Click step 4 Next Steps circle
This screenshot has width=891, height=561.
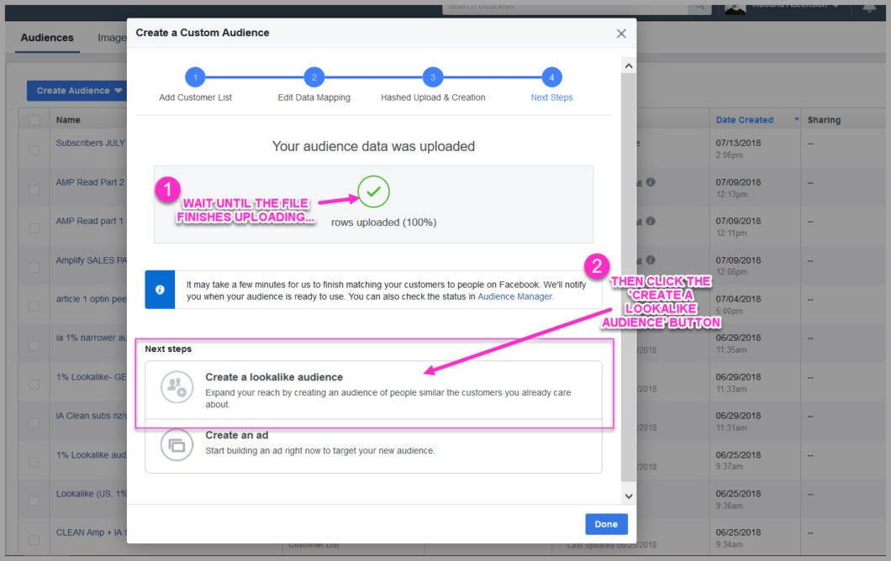(551, 77)
